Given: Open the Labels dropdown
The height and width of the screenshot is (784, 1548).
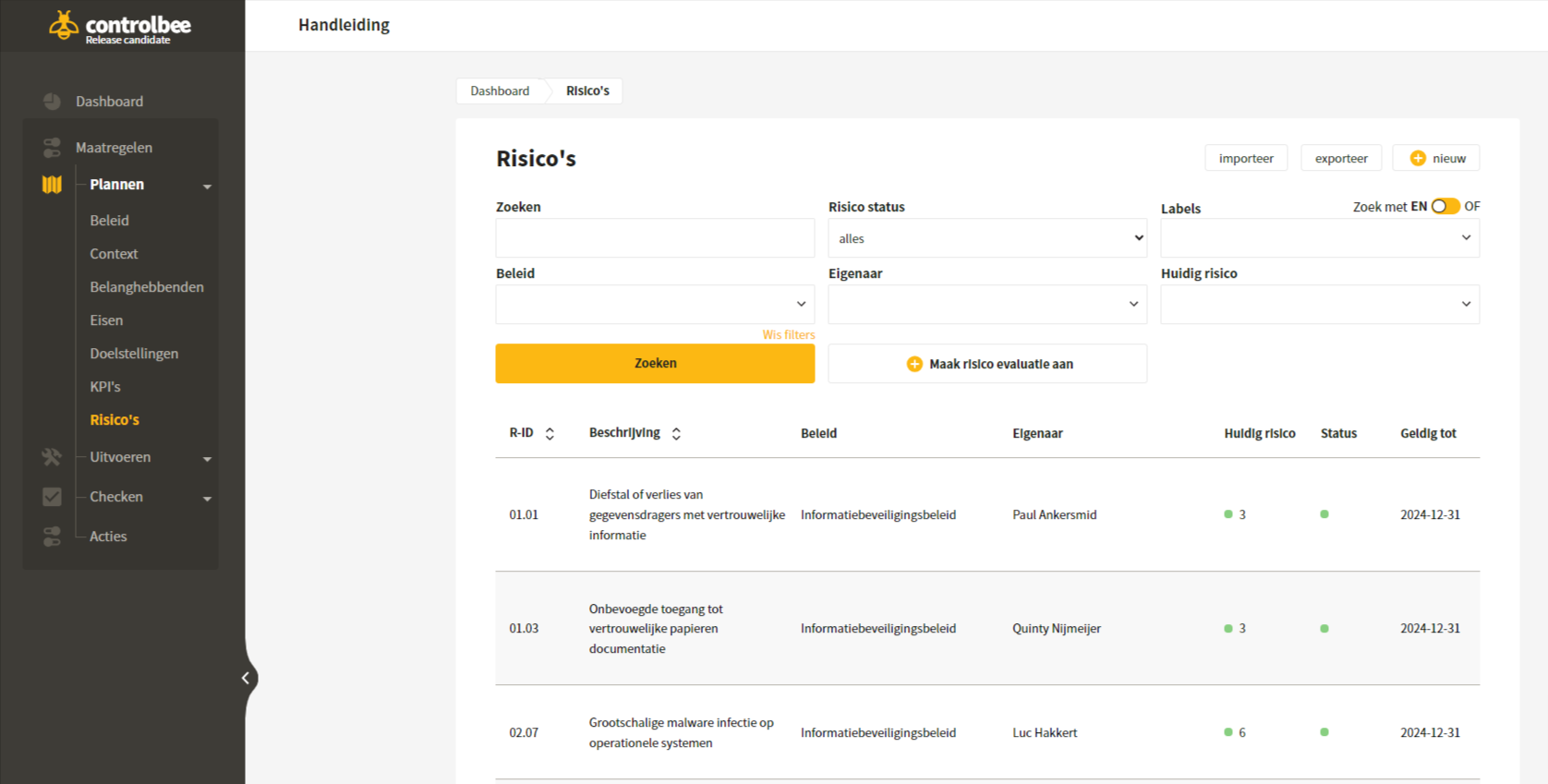Looking at the screenshot, I should (x=1320, y=238).
